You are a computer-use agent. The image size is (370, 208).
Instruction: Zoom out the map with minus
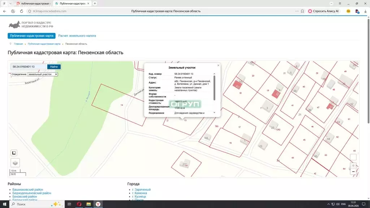click(x=353, y=172)
